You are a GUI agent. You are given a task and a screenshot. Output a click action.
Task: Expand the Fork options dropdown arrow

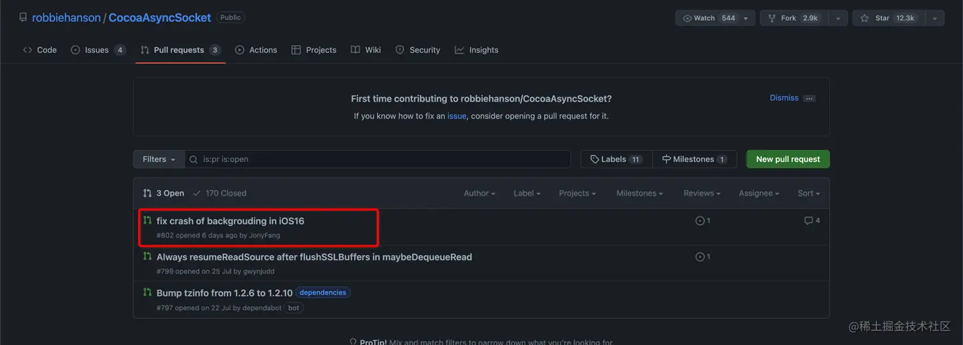(x=839, y=18)
